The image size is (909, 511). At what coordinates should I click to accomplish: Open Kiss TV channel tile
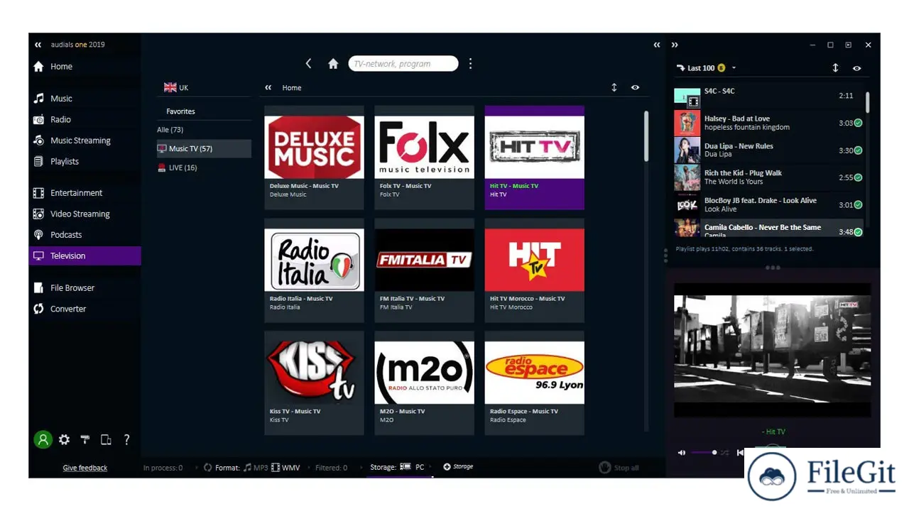click(314, 383)
